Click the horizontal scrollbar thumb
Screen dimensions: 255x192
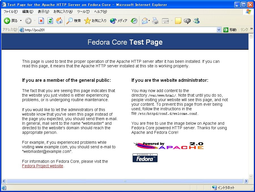(x=125, y=181)
